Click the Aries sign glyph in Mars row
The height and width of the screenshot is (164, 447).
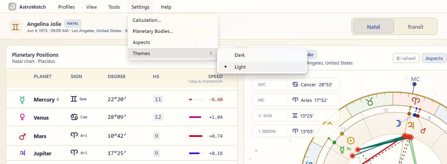click(x=74, y=135)
